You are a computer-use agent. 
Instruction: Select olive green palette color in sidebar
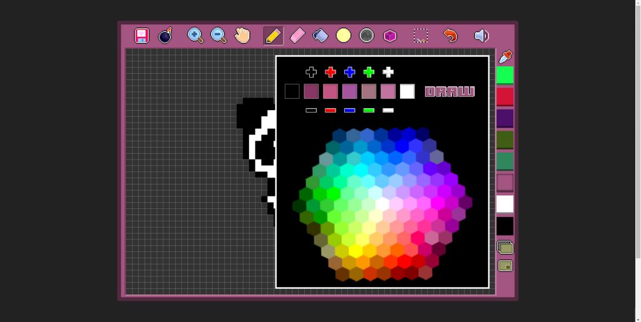click(x=505, y=139)
